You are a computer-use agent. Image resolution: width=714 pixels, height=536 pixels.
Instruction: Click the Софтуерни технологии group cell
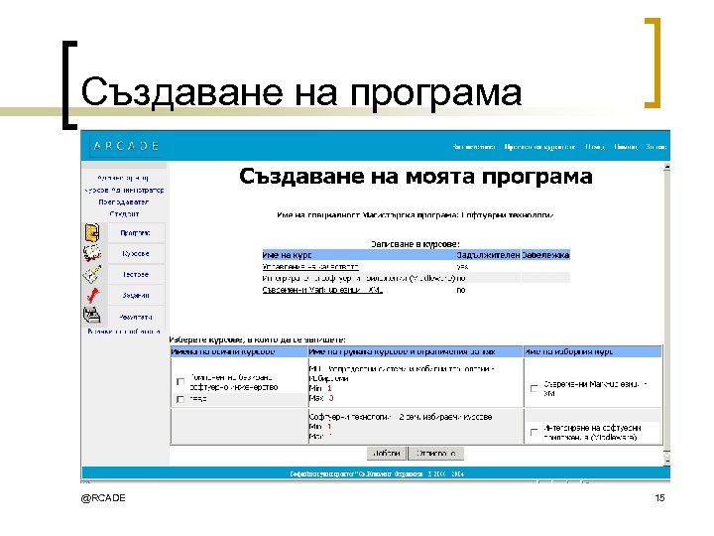pos(416,426)
